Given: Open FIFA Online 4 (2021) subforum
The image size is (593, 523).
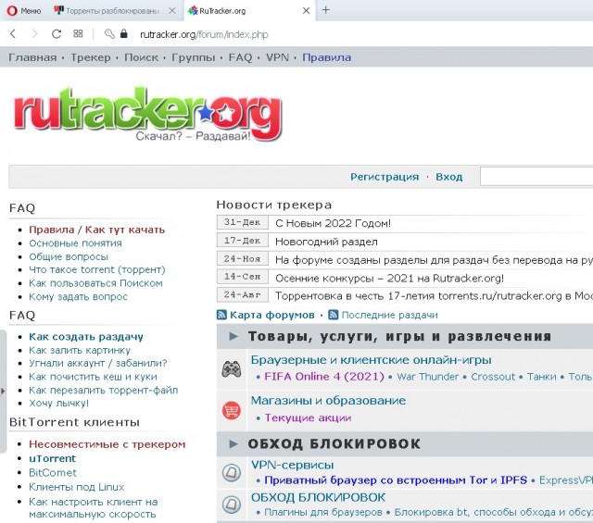Looking at the screenshot, I should pyautogui.click(x=324, y=377).
